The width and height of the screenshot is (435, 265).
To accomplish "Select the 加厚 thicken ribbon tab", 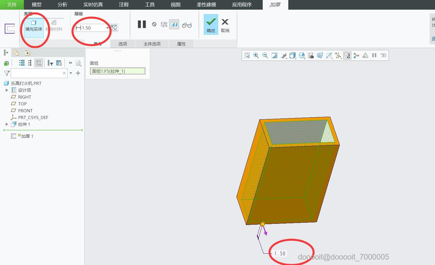I will click(275, 5).
